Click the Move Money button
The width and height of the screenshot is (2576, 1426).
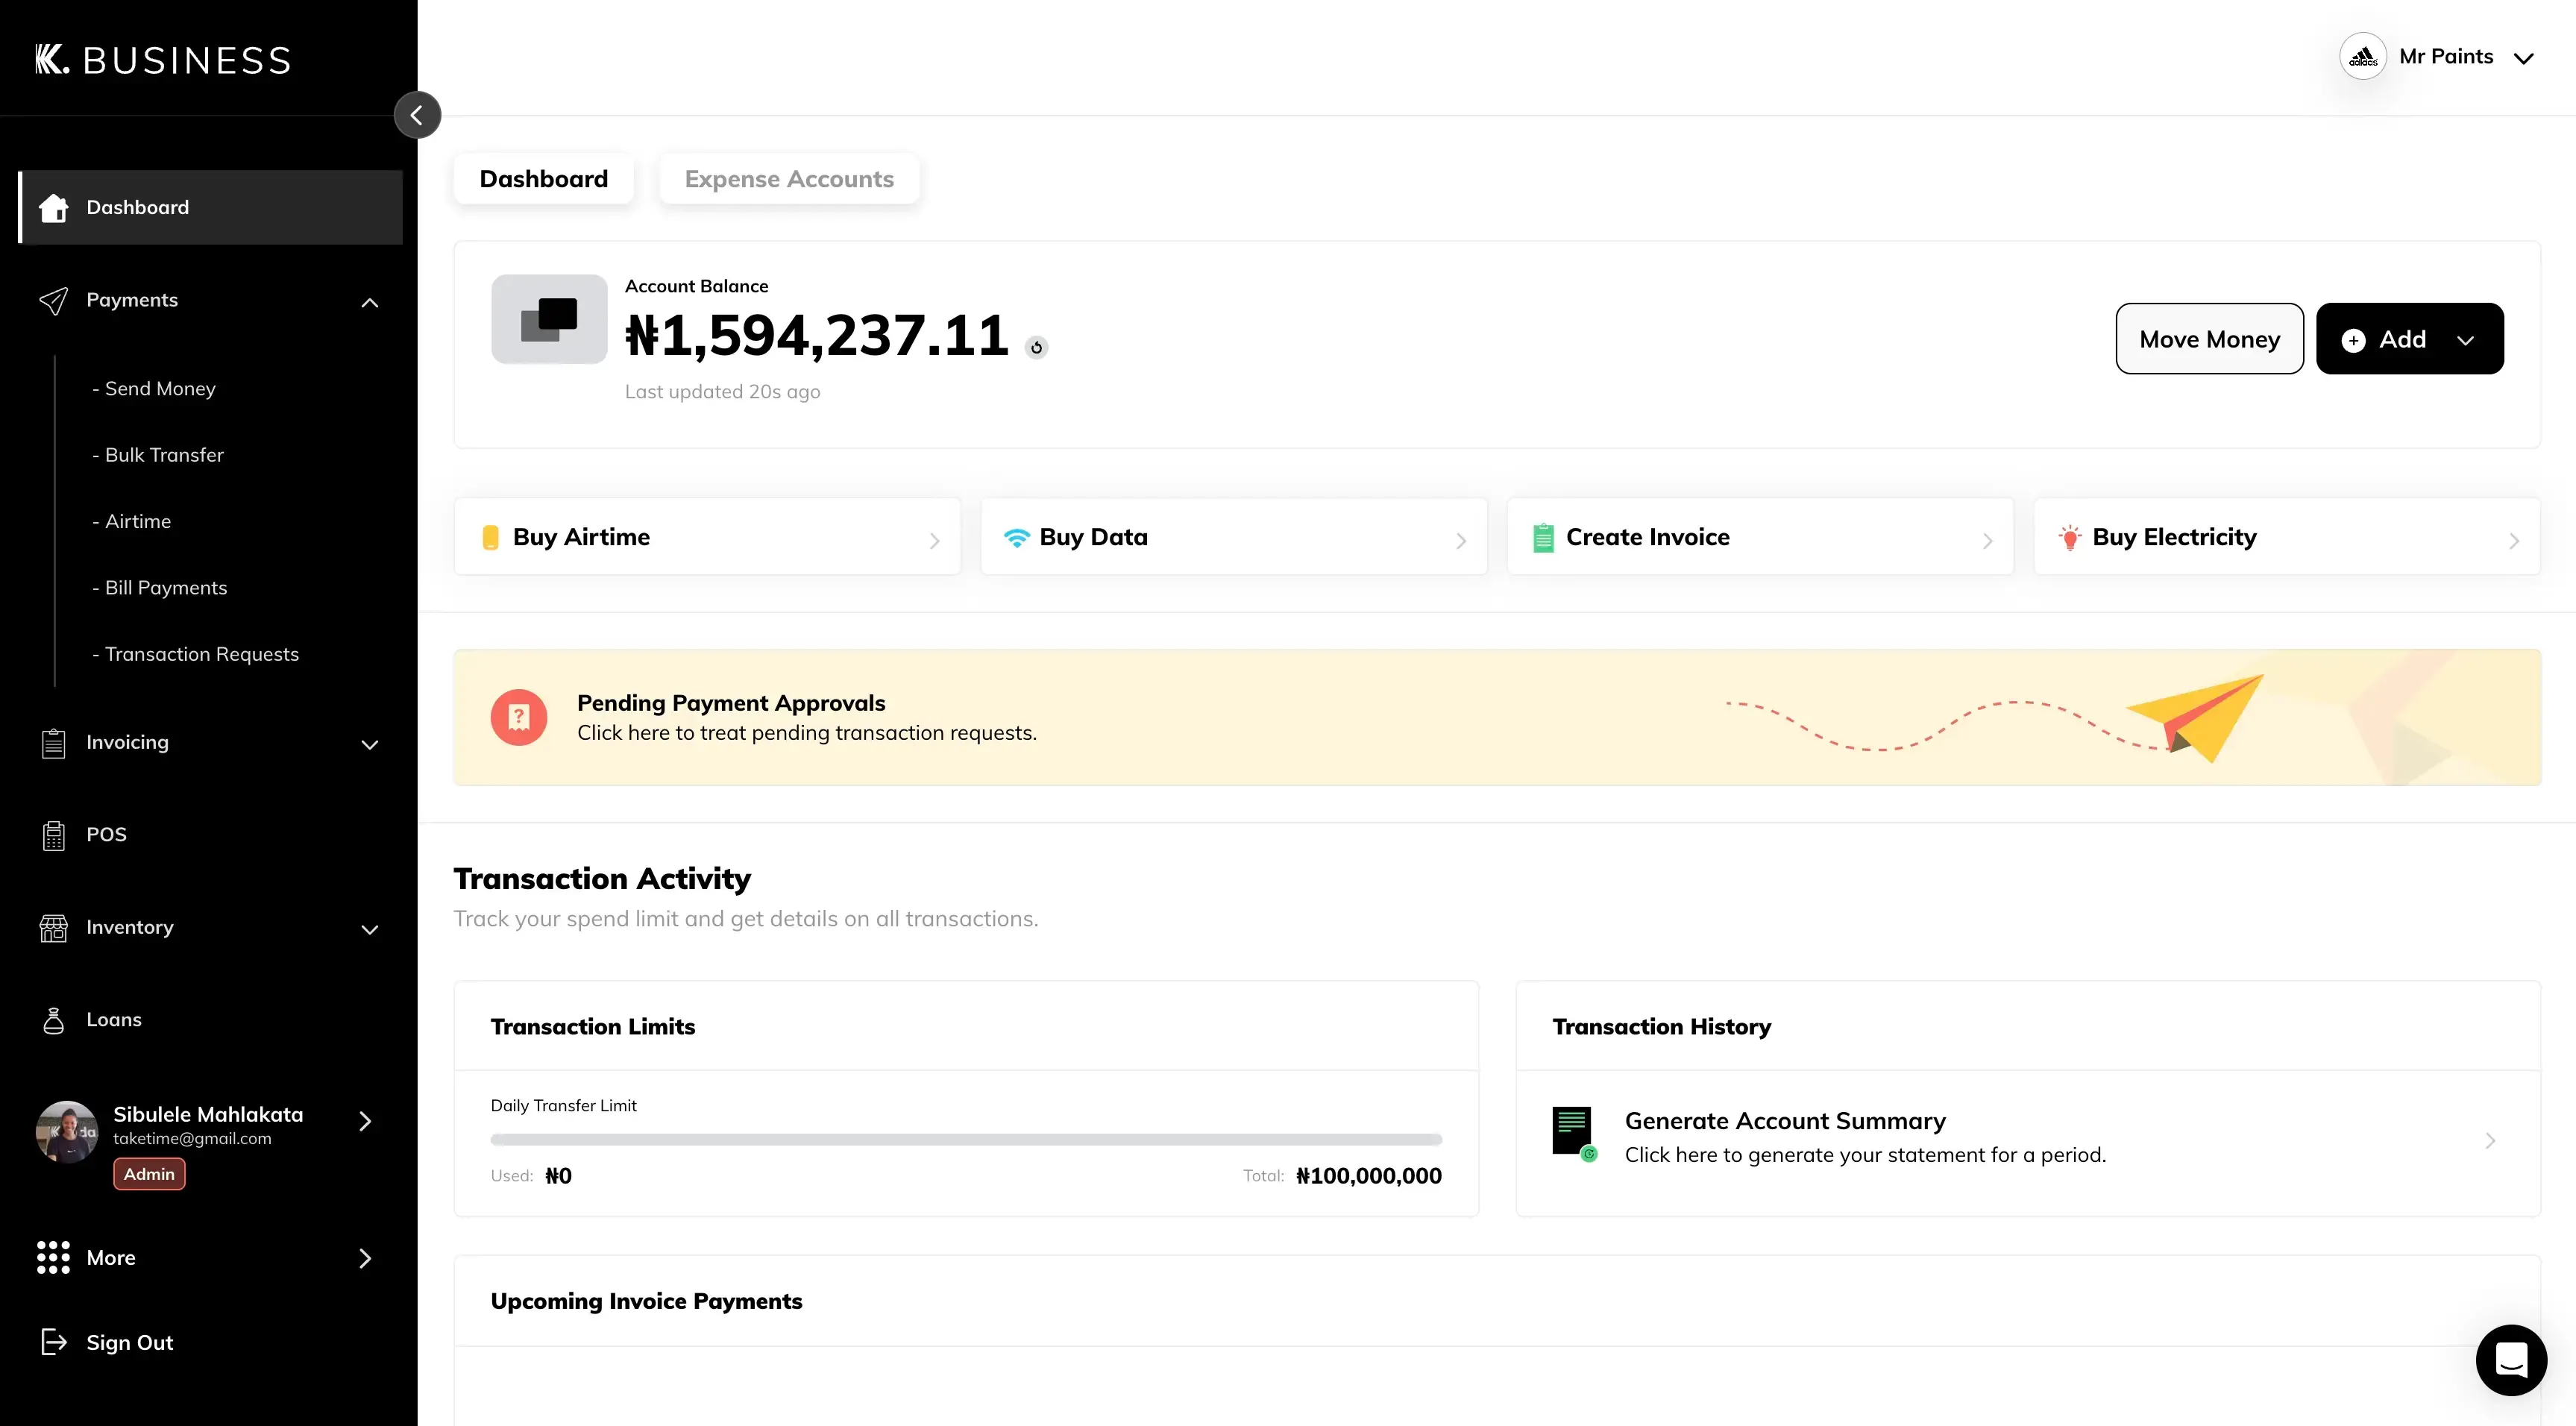pos(2208,339)
